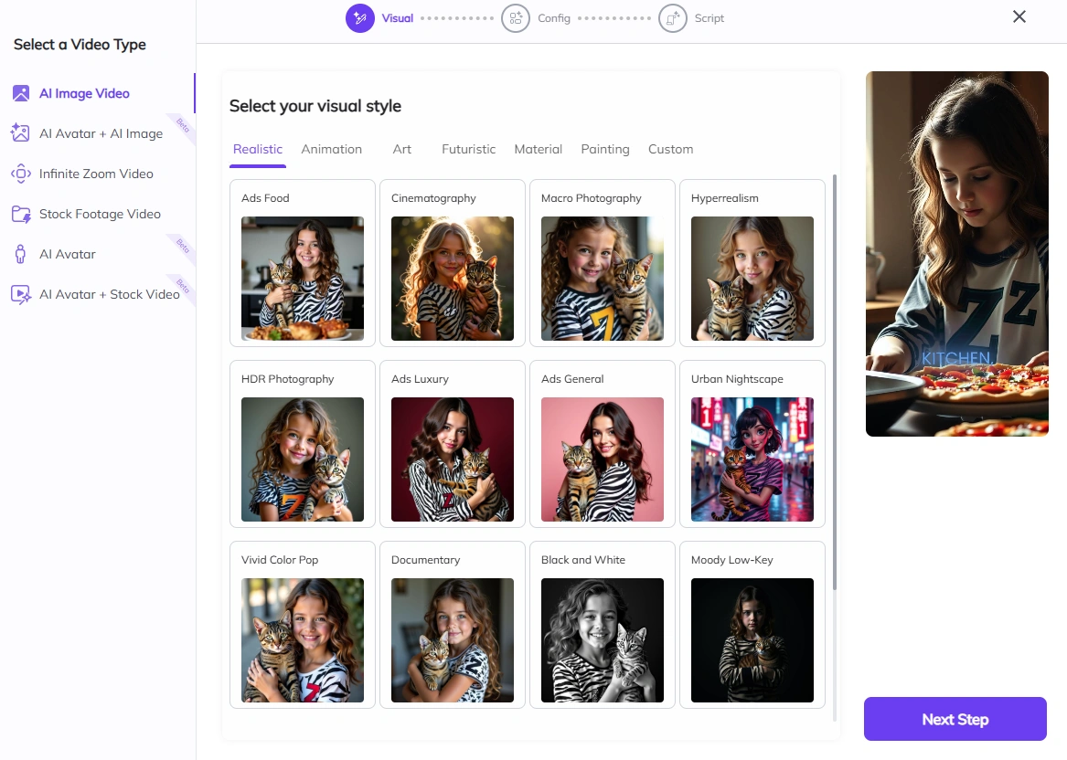Click the AI Avatar person icon
This screenshot has height=760, width=1067.
pyautogui.click(x=20, y=254)
